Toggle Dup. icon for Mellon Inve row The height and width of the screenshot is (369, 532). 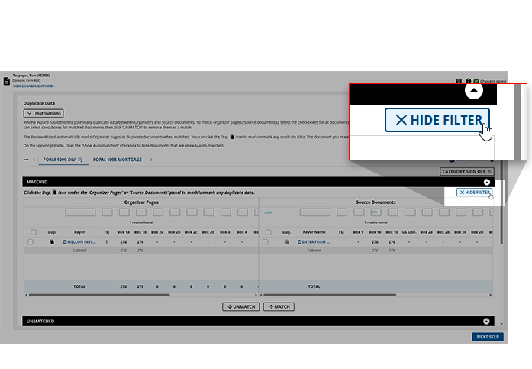52,242
